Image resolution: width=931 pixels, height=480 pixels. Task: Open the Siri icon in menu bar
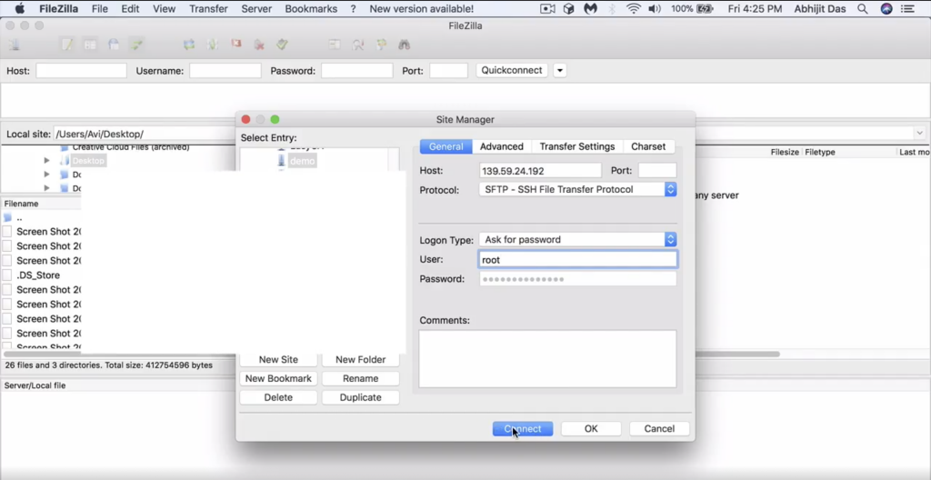coord(886,9)
